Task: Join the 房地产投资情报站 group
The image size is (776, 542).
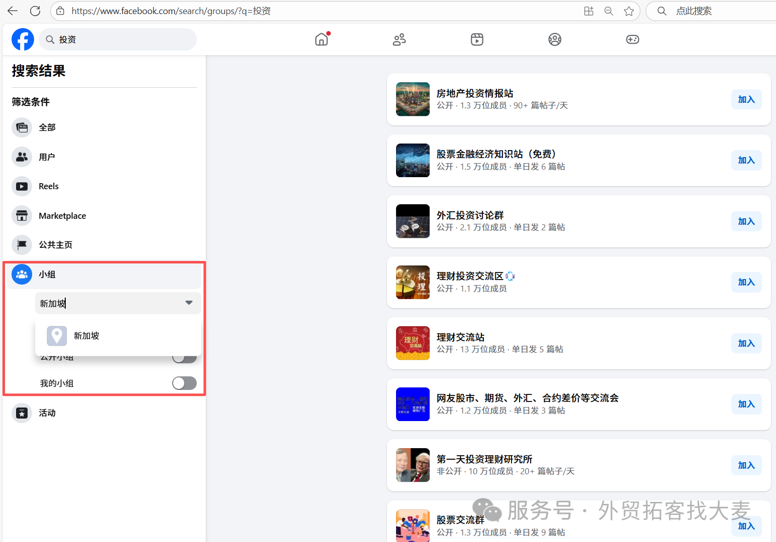Action: (746, 99)
